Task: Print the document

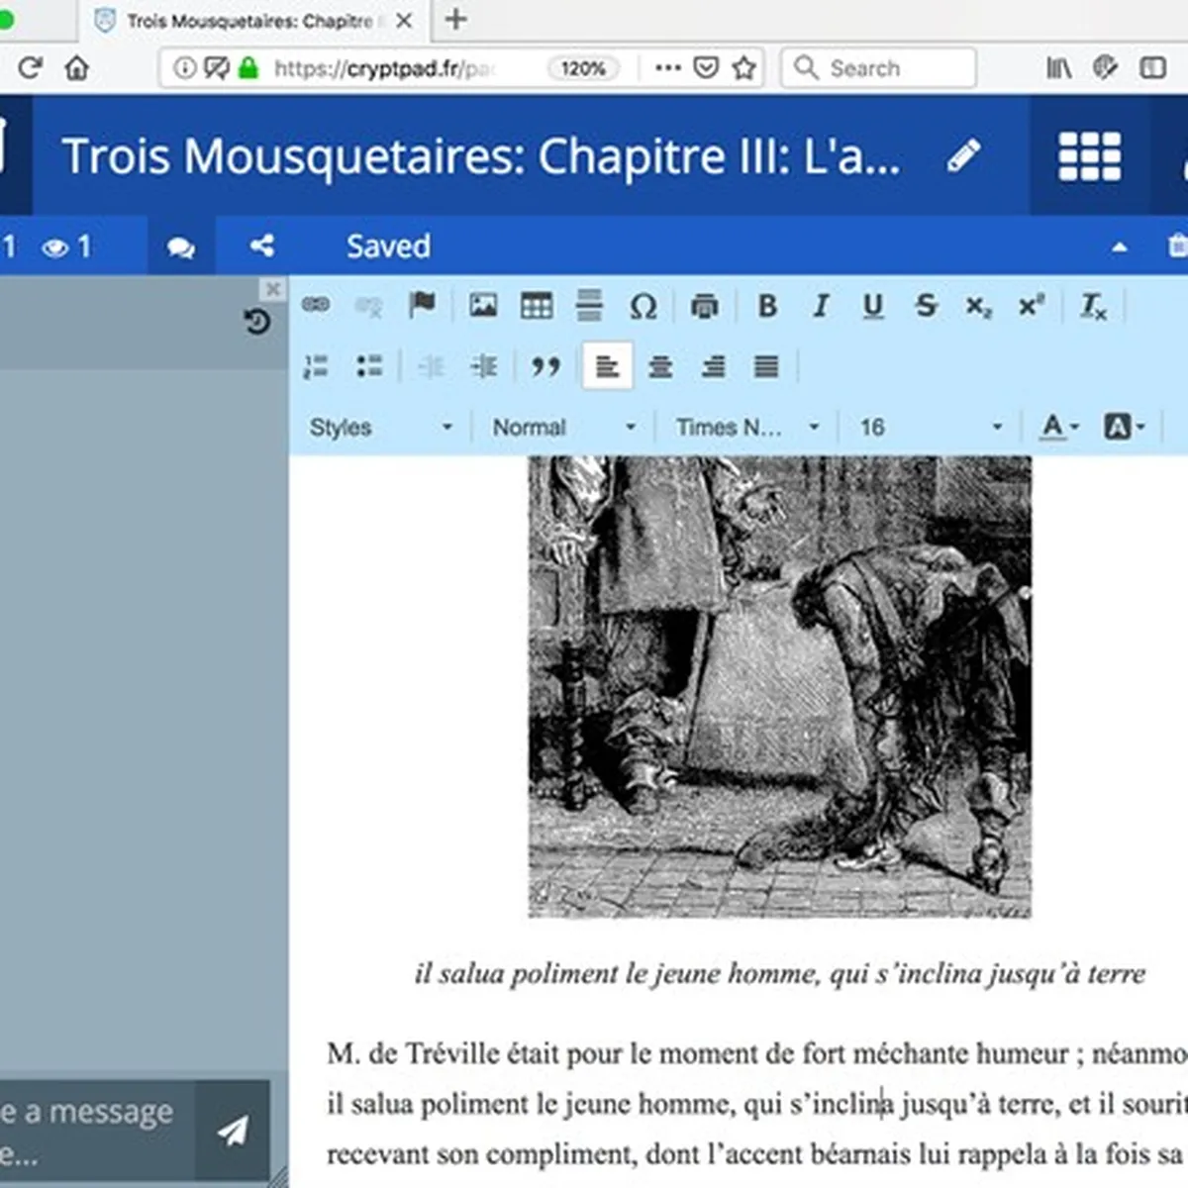Action: (704, 306)
